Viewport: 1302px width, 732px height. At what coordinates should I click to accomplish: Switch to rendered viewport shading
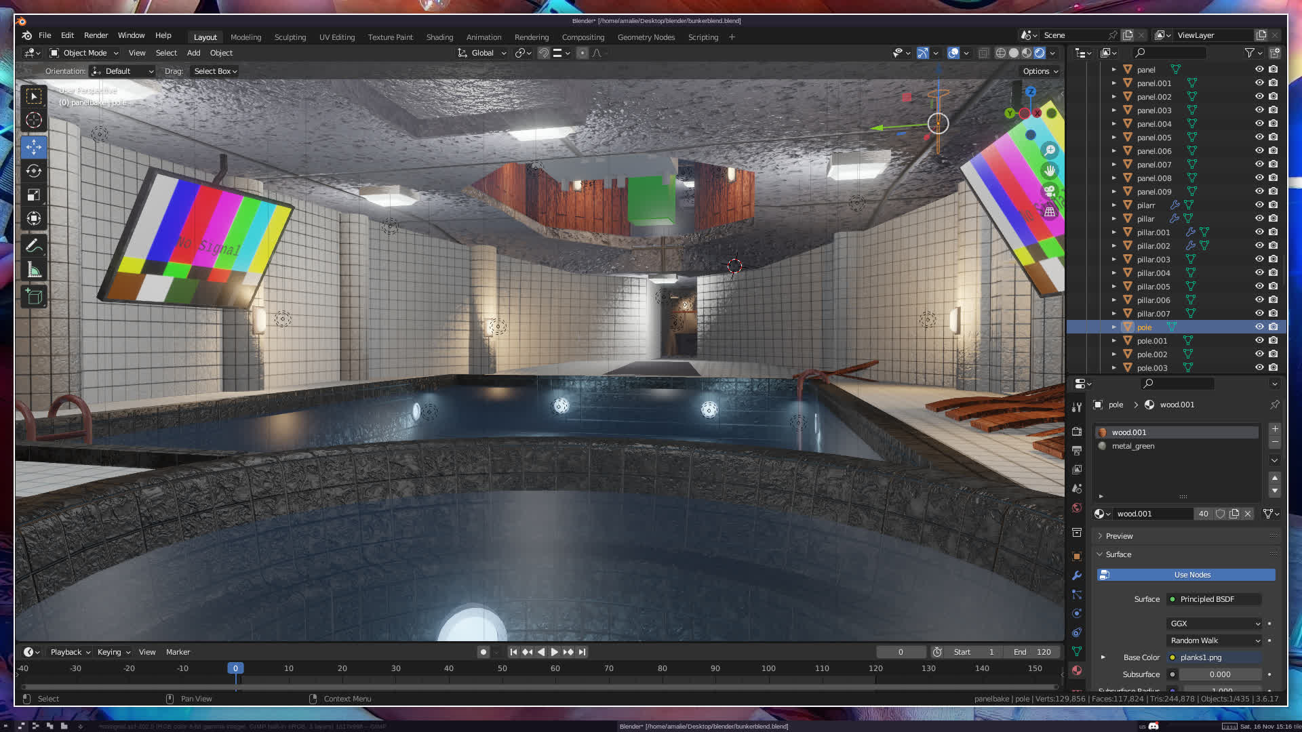(1040, 53)
